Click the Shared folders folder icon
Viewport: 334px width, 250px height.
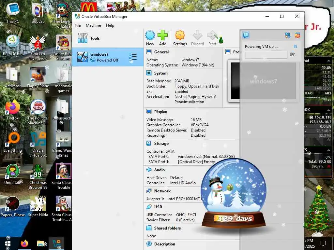click(149, 228)
